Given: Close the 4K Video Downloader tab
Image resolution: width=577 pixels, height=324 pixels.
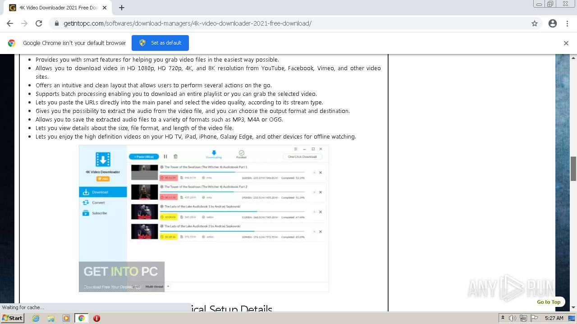Looking at the screenshot, I should 105,8.
